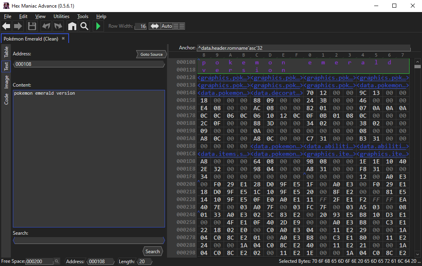Open the Edit menu
The image size is (422, 266).
click(23, 16)
